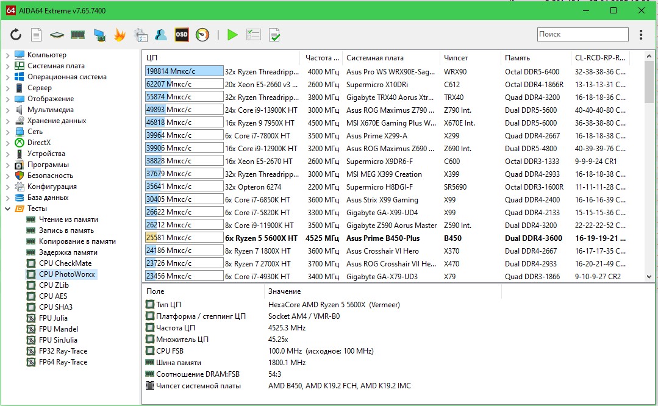The width and height of the screenshot is (658, 406).
Task: Select the 198814 Мпкс/с result row
Action: 386,72
